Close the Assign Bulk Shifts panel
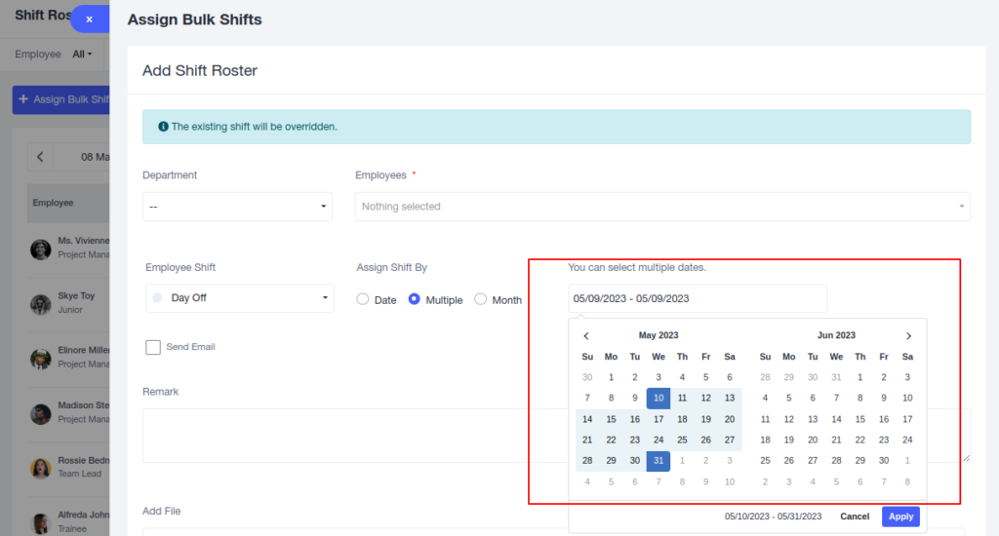The height and width of the screenshot is (536, 999). click(89, 19)
